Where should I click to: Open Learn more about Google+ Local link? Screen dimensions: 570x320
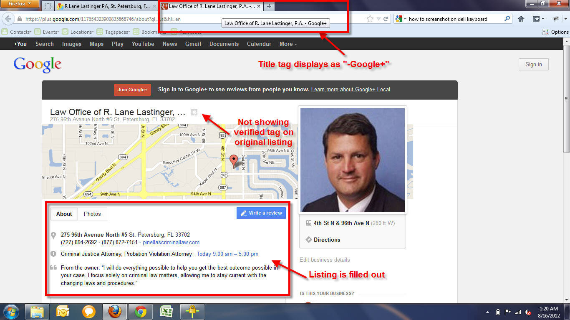coord(351,90)
